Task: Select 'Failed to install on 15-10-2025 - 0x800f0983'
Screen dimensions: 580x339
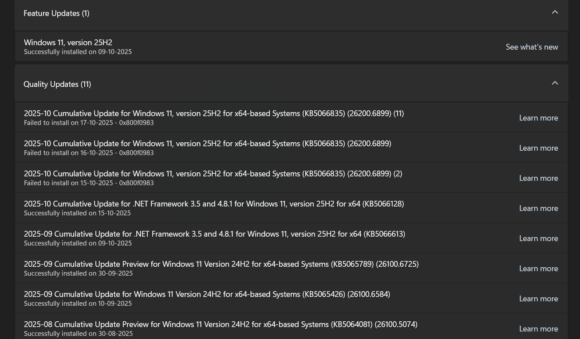Action: (89, 183)
